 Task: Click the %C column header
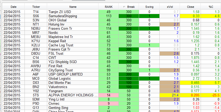pyautogui.click(x=211, y=7)
